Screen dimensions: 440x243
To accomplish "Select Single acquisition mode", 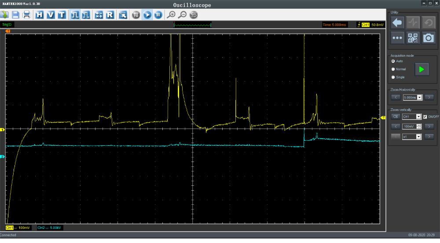I will pos(393,77).
